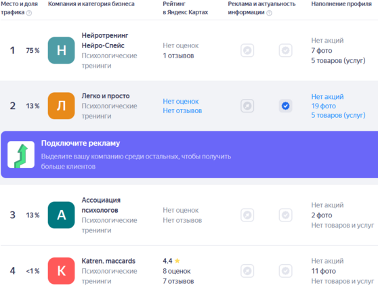Screen dimensions: 378x294
Task: Click the red 'K' Katren avatar
Action: pos(61,271)
